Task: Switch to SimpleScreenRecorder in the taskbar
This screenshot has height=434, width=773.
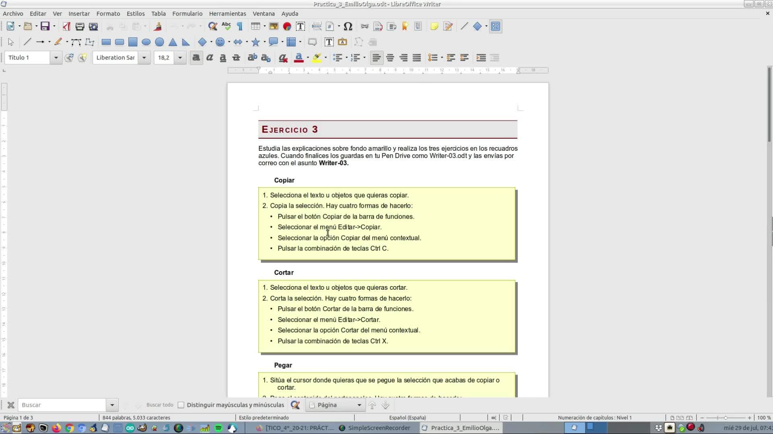Action: [x=374, y=428]
